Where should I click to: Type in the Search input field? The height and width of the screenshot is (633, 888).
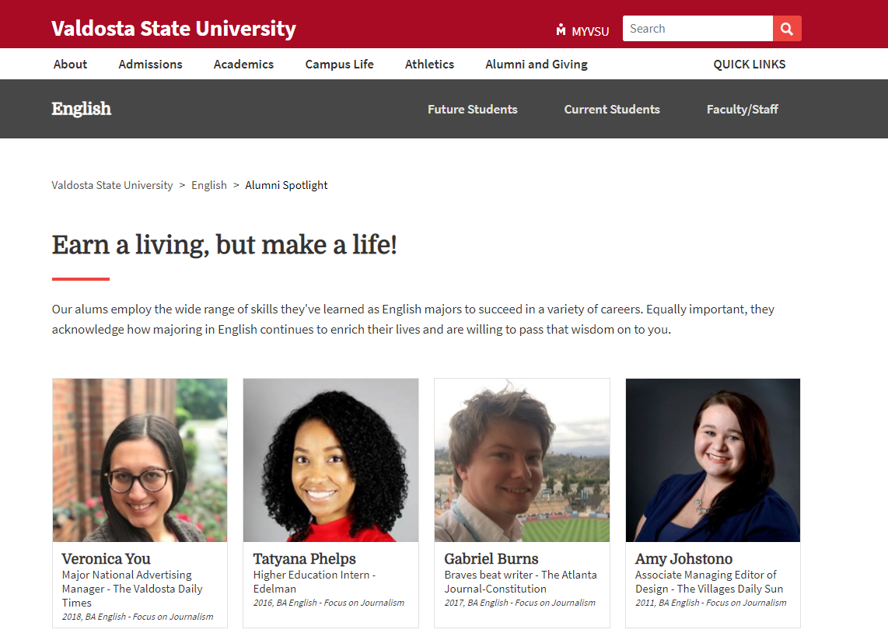tap(697, 29)
